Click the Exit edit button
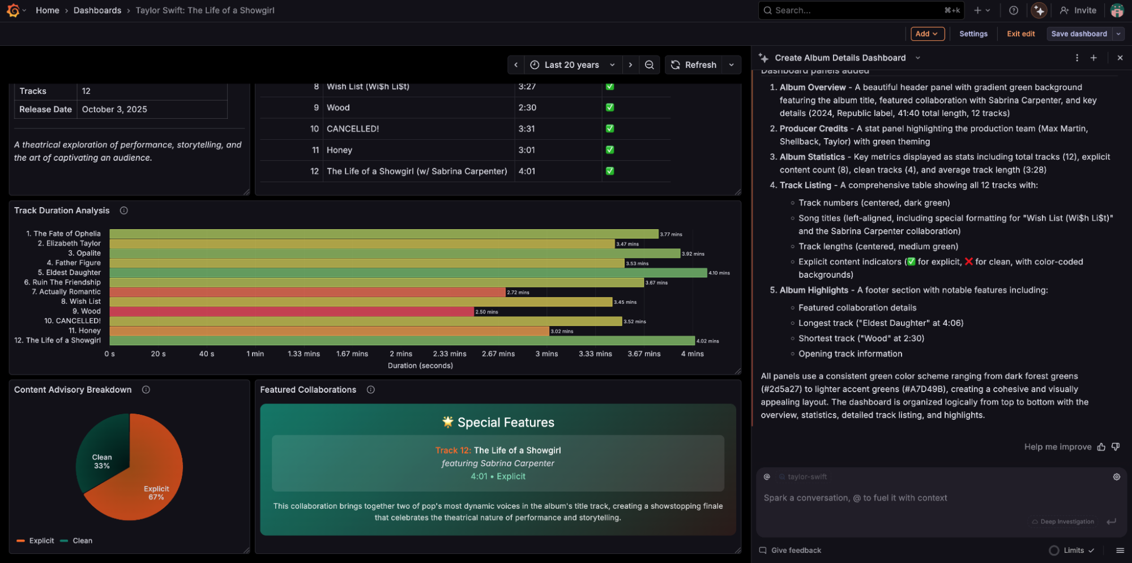This screenshot has height=563, width=1132. pyautogui.click(x=1020, y=34)
